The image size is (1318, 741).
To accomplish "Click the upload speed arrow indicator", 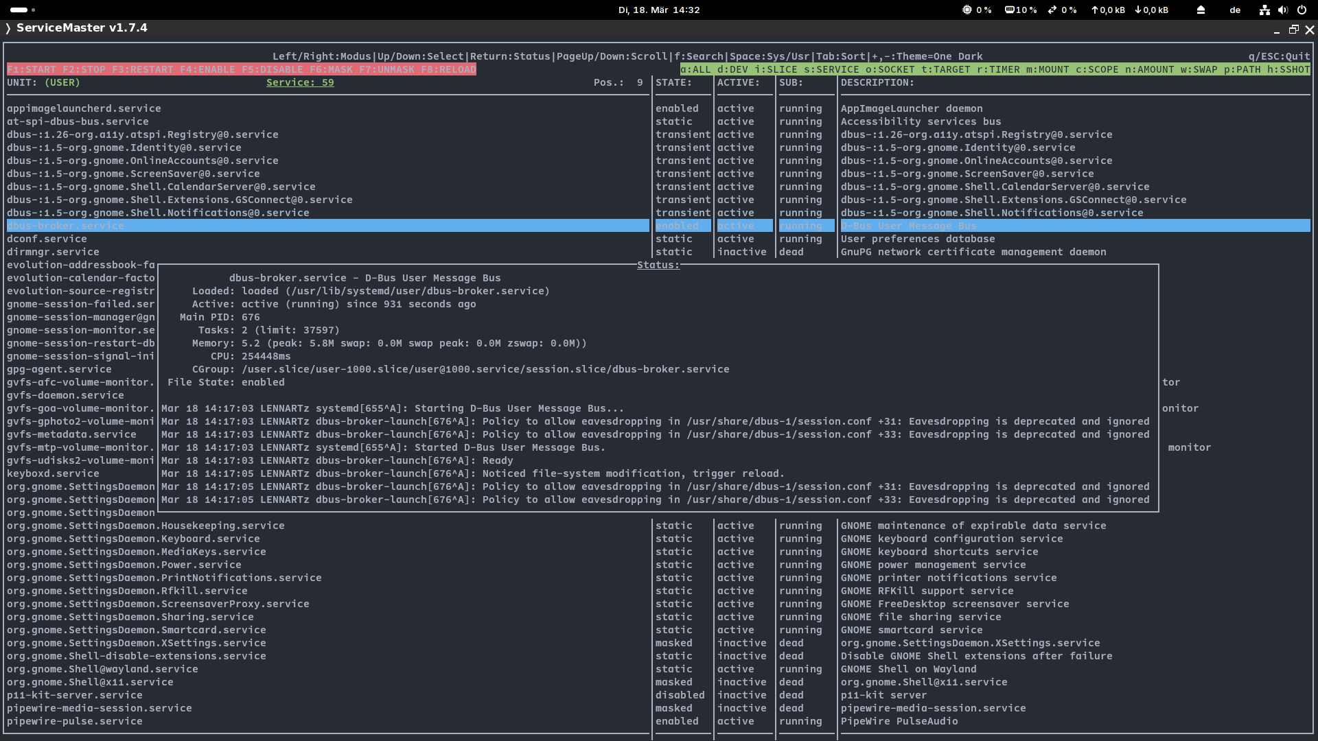I will tap(1108, 10).
